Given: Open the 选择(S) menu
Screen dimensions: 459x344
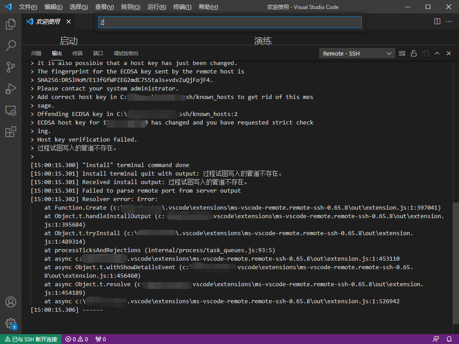Looking at the screenshot, I should (79, 7).
